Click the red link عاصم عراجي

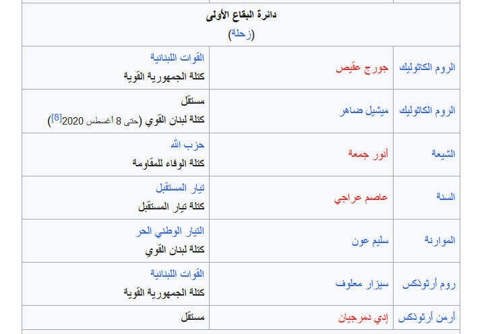[361, 197]
